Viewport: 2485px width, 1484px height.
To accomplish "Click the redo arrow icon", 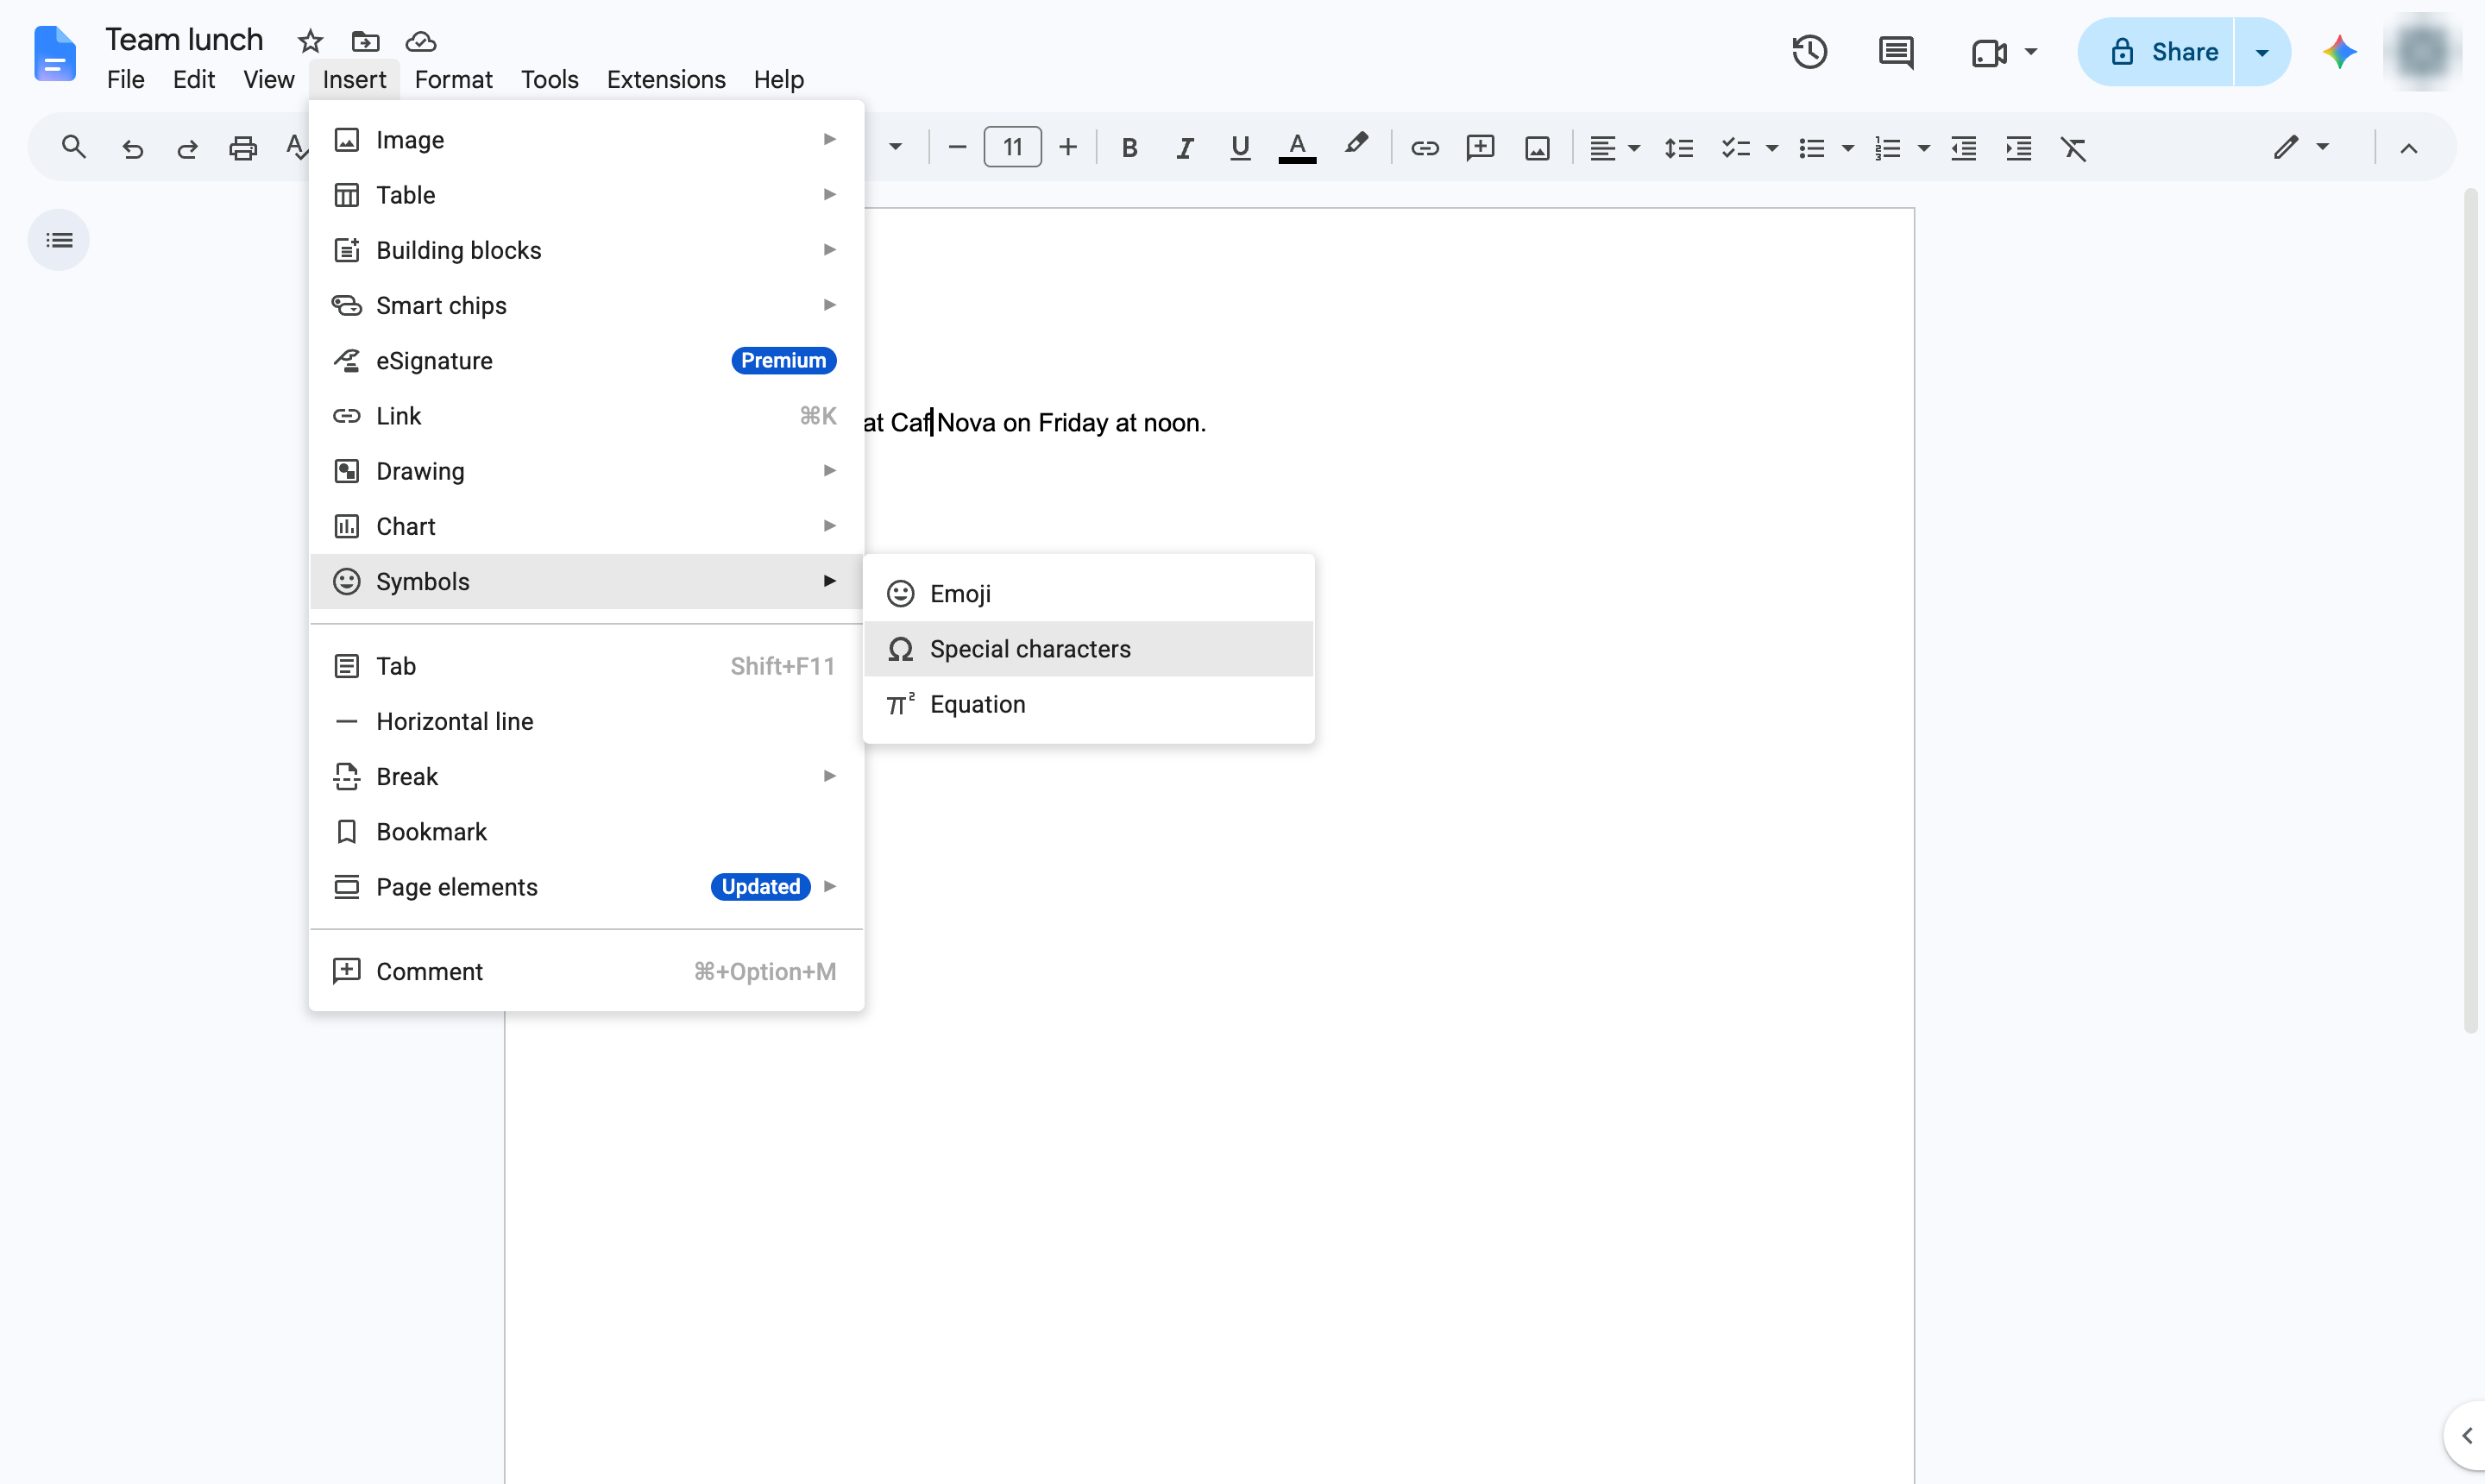I will pos(187,149).
